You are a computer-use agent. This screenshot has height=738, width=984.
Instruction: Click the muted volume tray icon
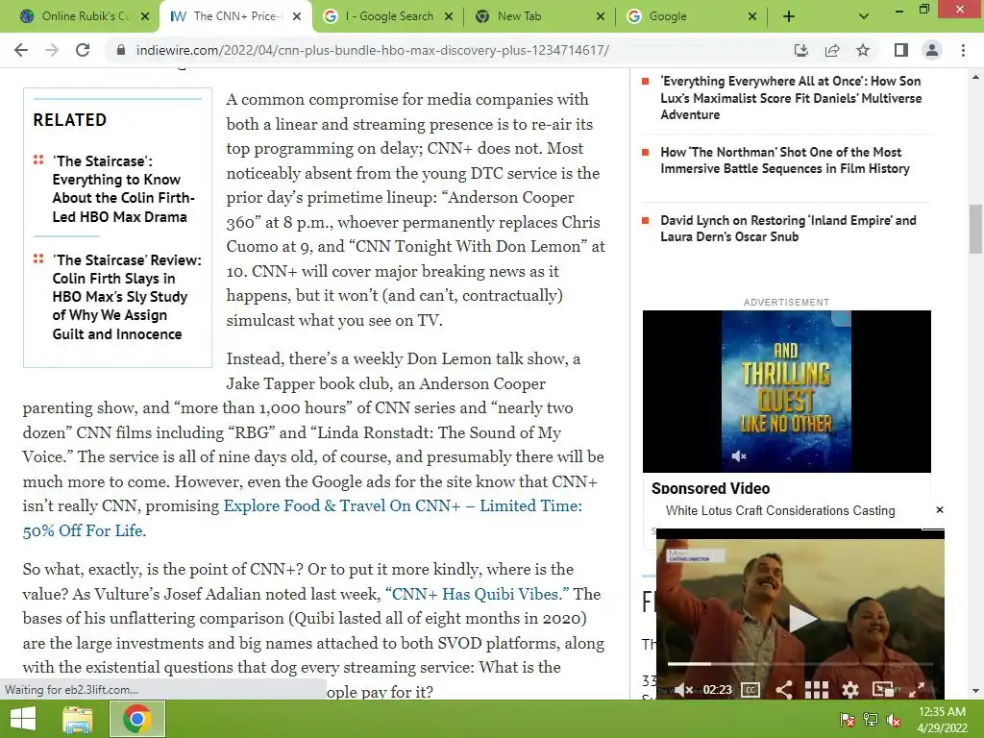coord(894,720)
